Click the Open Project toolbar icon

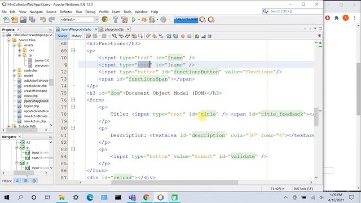coord(23,20)
